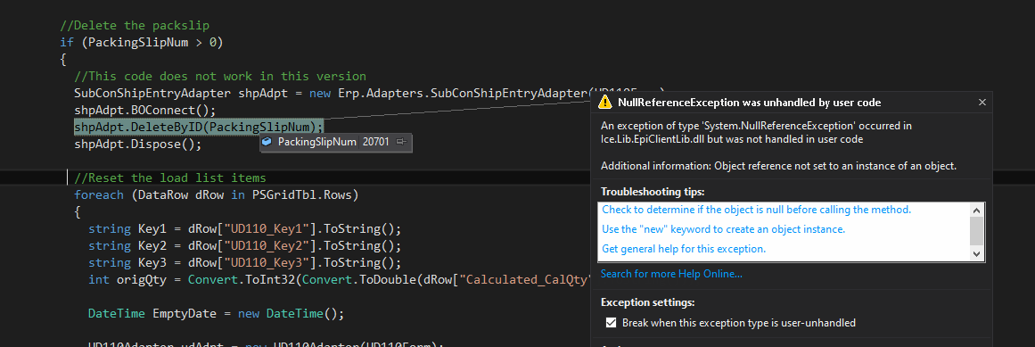Click the 'int origQty' declaration line
The image size is (1035, 347).
coord(340,279)
